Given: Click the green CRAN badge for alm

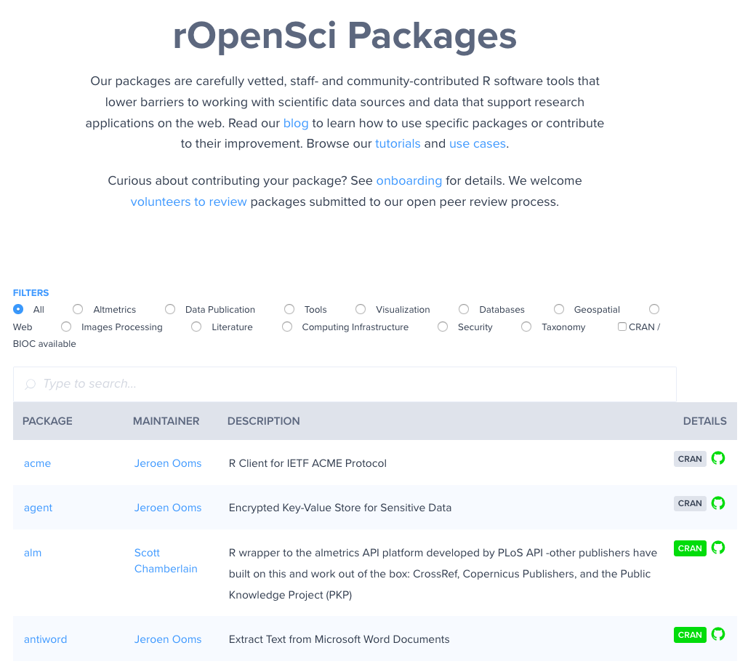Looking at the screenshot, I should click(690, 548).
